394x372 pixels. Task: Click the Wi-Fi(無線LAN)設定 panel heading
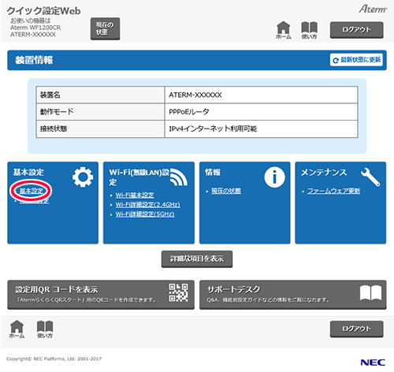click(139, 177)
